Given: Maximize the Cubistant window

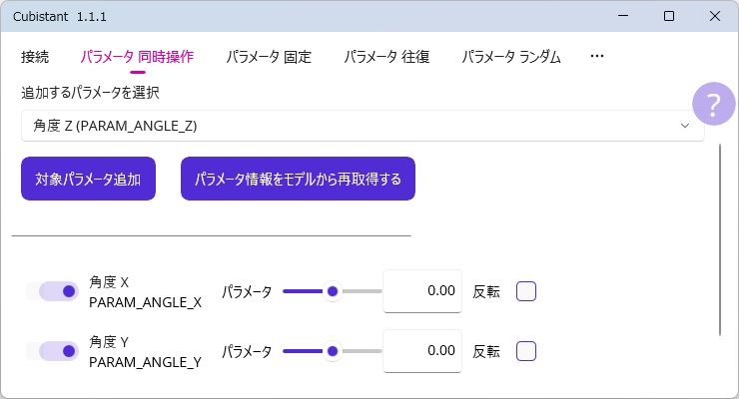Looking at the screenshot, I should pyautogui.click(x=669, y=16).
